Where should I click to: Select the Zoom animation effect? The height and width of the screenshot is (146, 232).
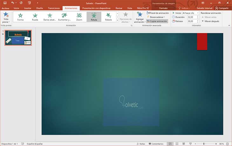(79, 17)
